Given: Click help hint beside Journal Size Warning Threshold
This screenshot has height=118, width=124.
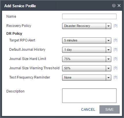Looking at the screenshot, I should pos(115,68).
